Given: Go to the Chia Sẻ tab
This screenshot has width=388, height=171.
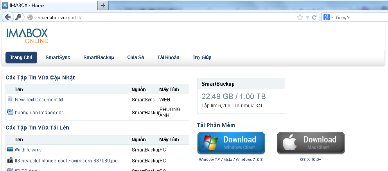Looking at the screenshot, I should (136, 58).
